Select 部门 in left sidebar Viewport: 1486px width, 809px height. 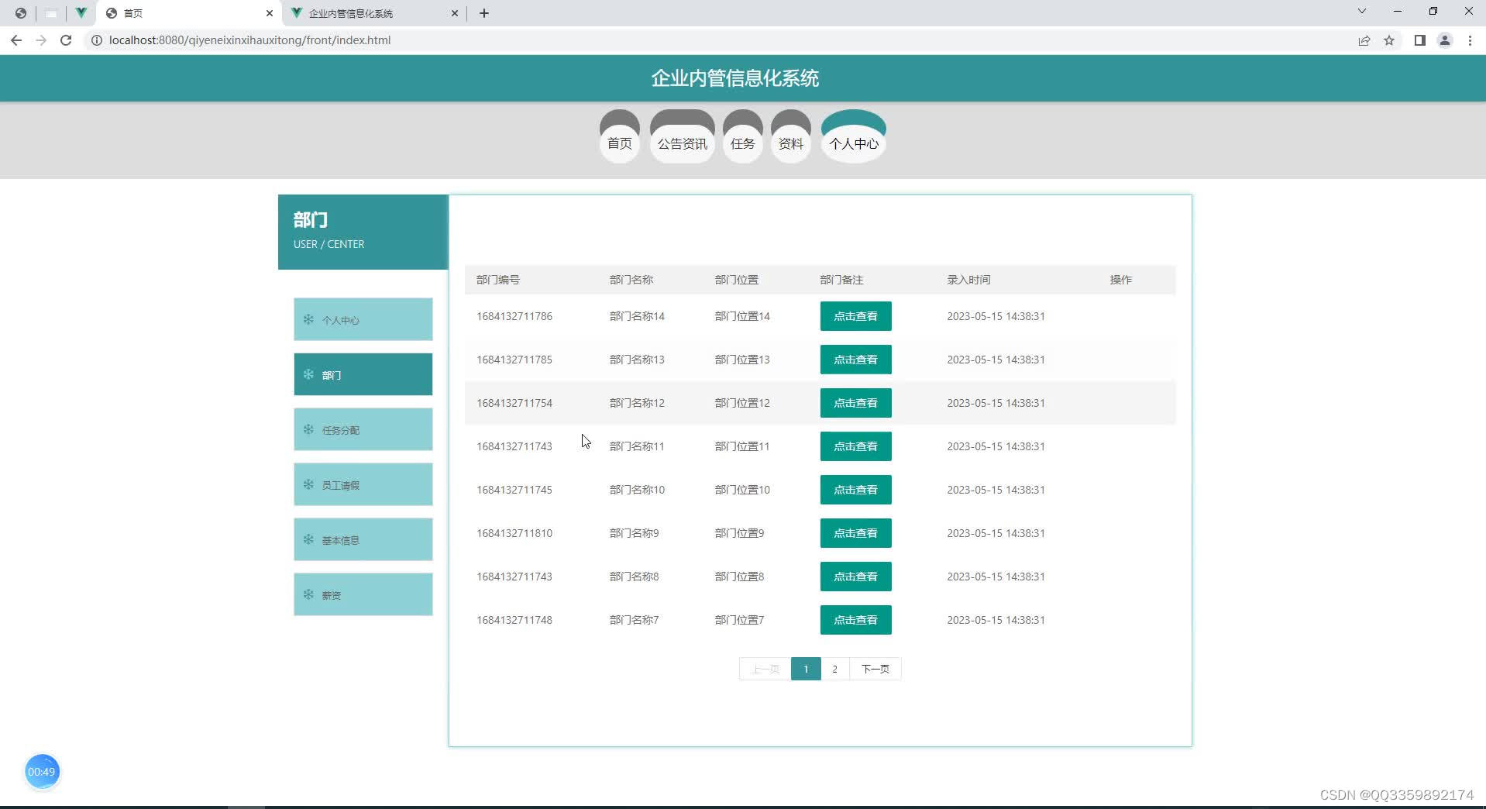(363, 374)
